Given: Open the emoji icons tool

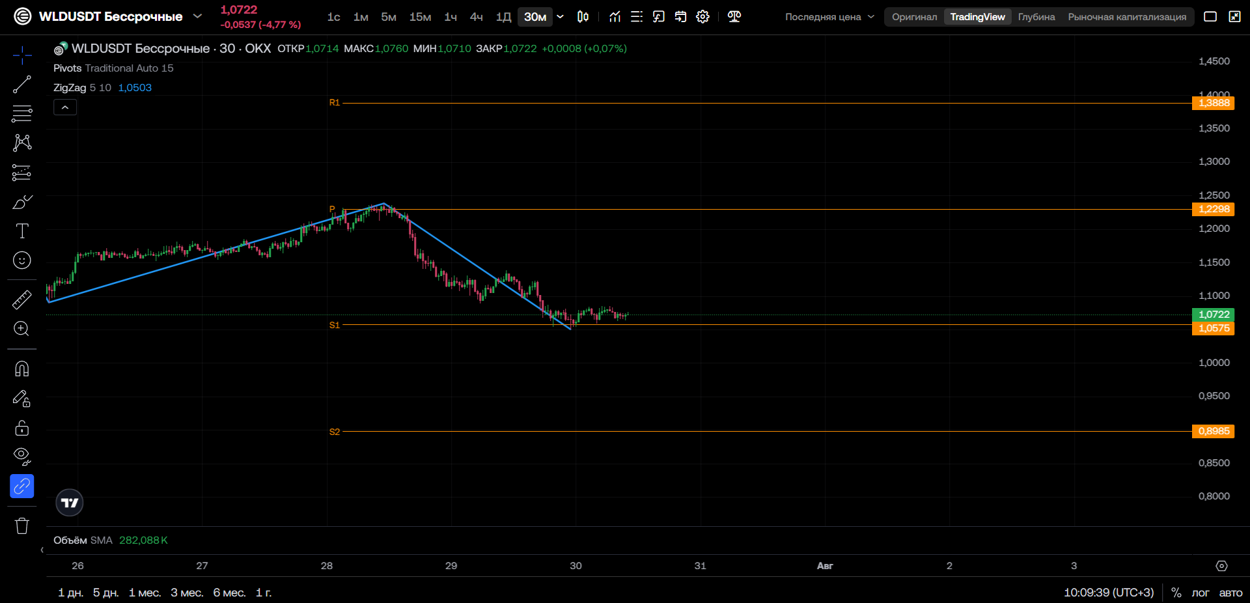Looking at the screenshot, I should coord(22,260).
